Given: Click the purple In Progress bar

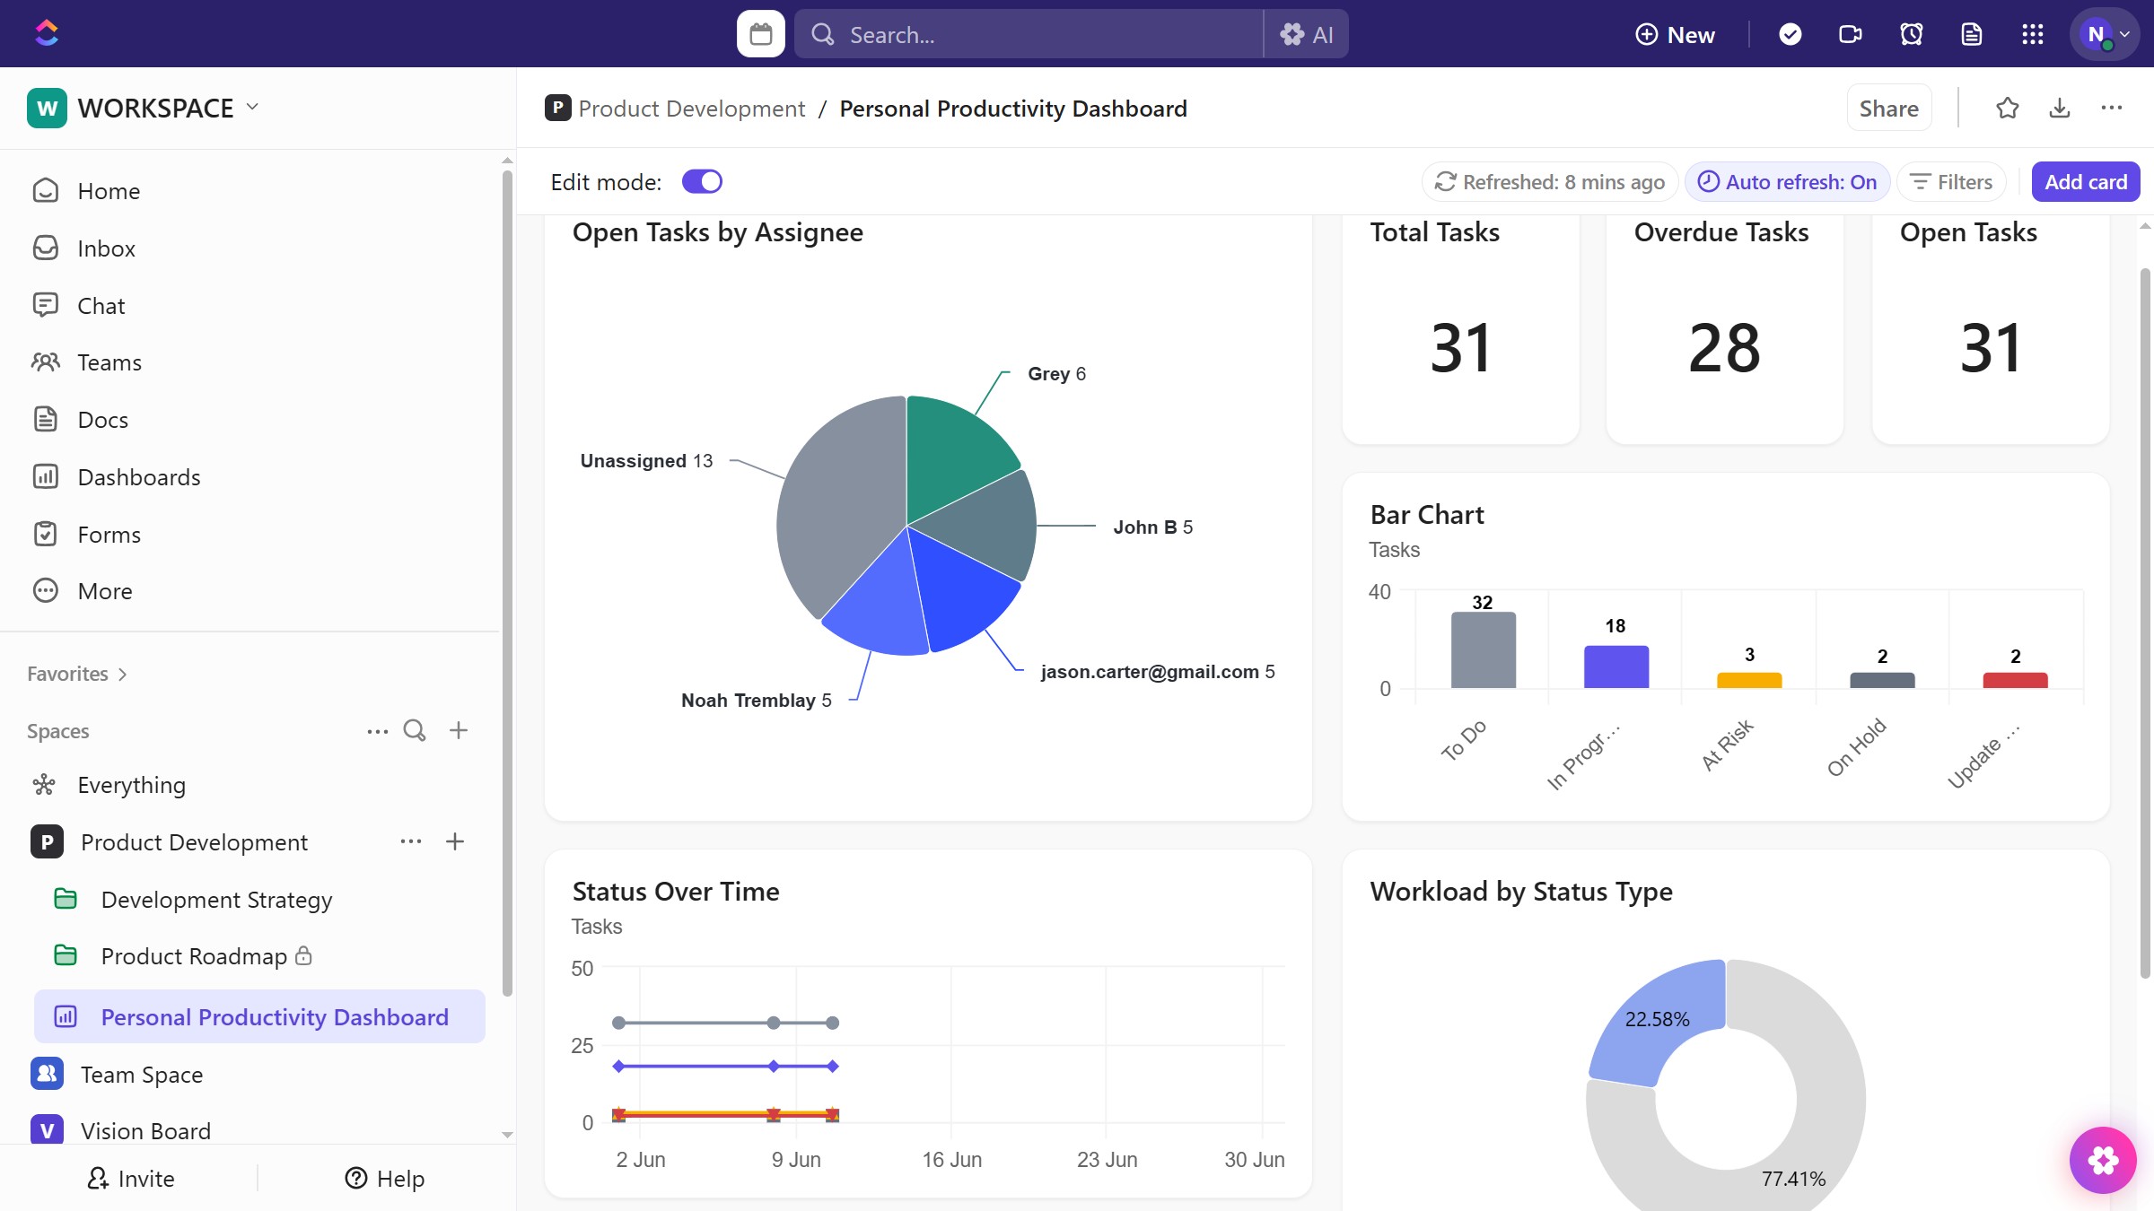Looking at the screenshot, I should (1615, 666).
